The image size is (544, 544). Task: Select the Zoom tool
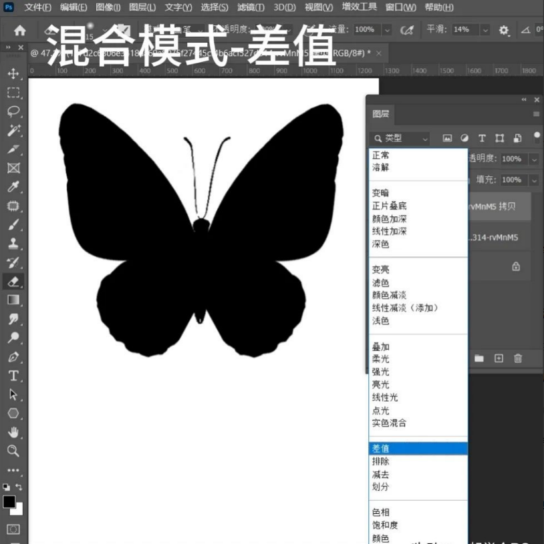[13, 451]
